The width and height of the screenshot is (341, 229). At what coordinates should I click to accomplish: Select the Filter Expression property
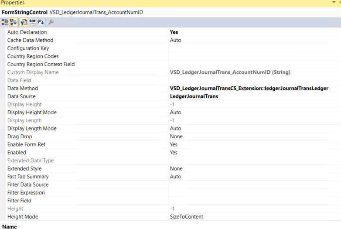pos(26,193)
